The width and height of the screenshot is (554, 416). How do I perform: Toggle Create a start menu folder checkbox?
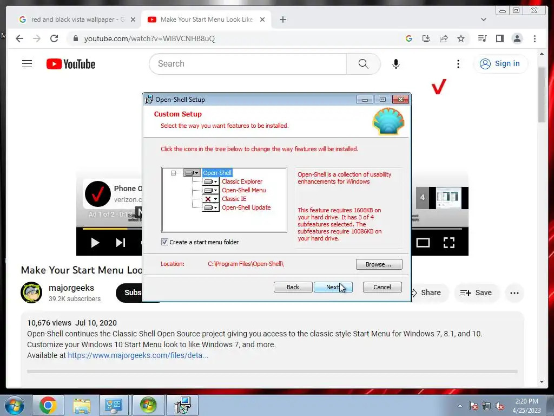[164, 242]
